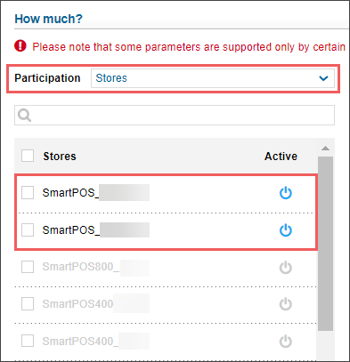Check the last SmartPOS400_ store checkbox
350x362 pixels.
pyautogui.click(x=28, y=341)
